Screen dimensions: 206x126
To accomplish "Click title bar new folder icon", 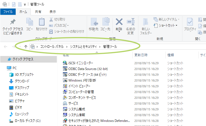I will (20, 4).
